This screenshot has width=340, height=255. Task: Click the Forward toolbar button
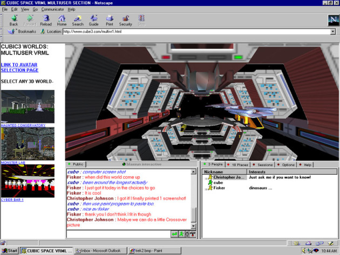tap(30, 20)
